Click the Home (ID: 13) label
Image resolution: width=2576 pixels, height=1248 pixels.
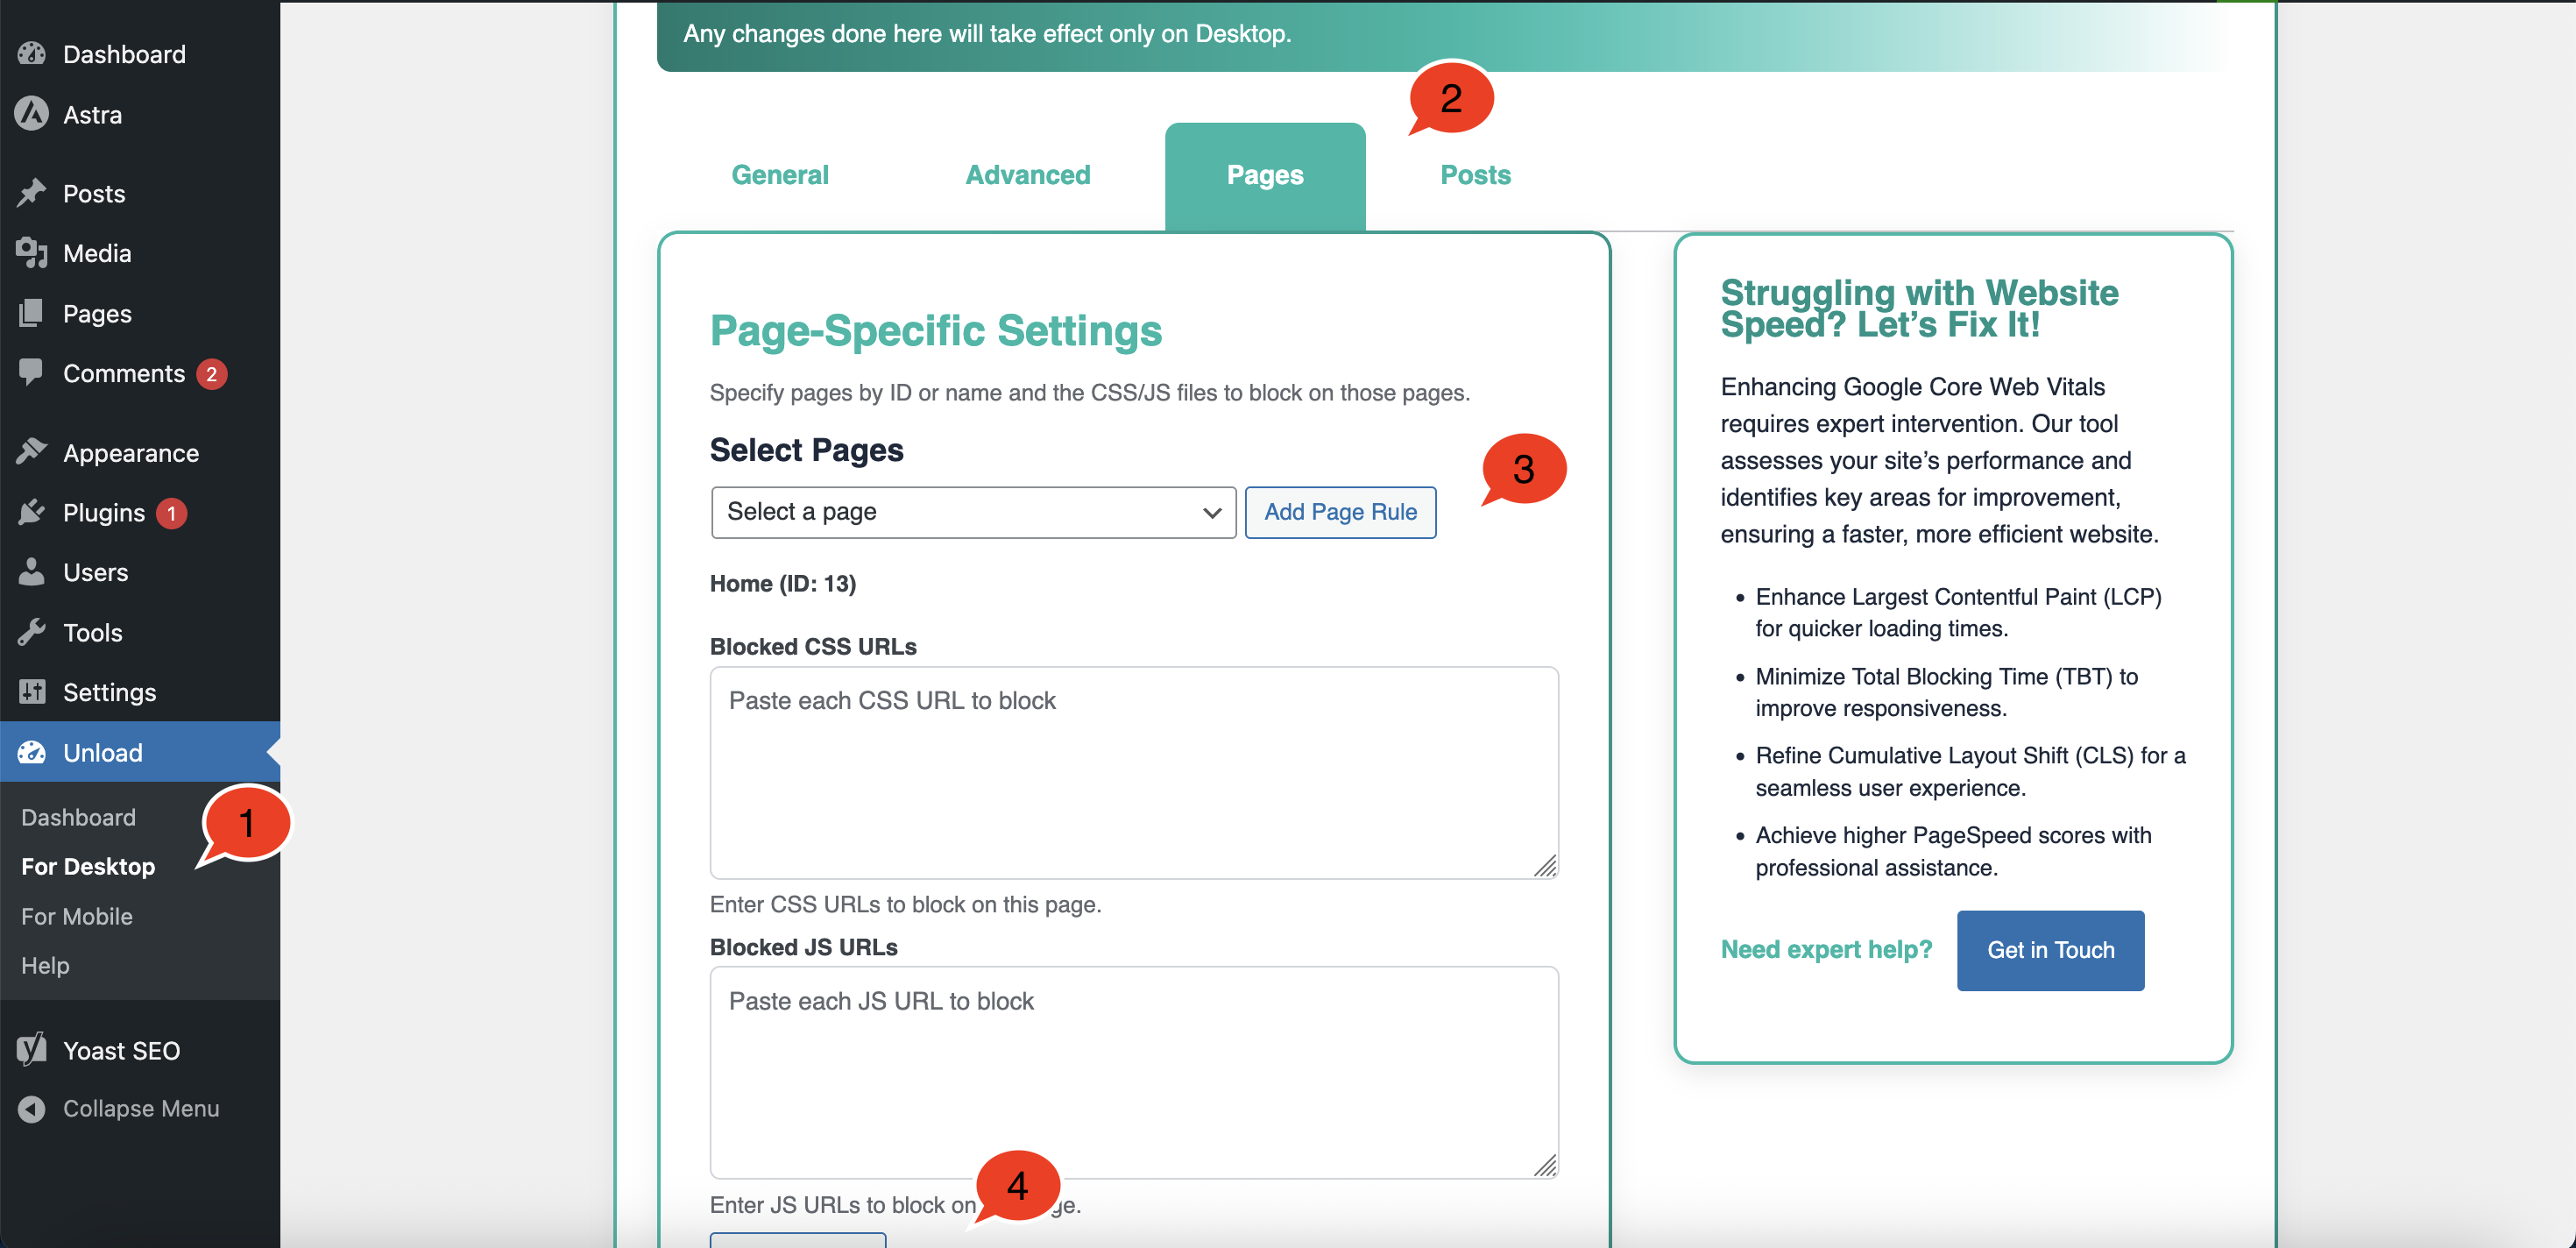point(783,583)
